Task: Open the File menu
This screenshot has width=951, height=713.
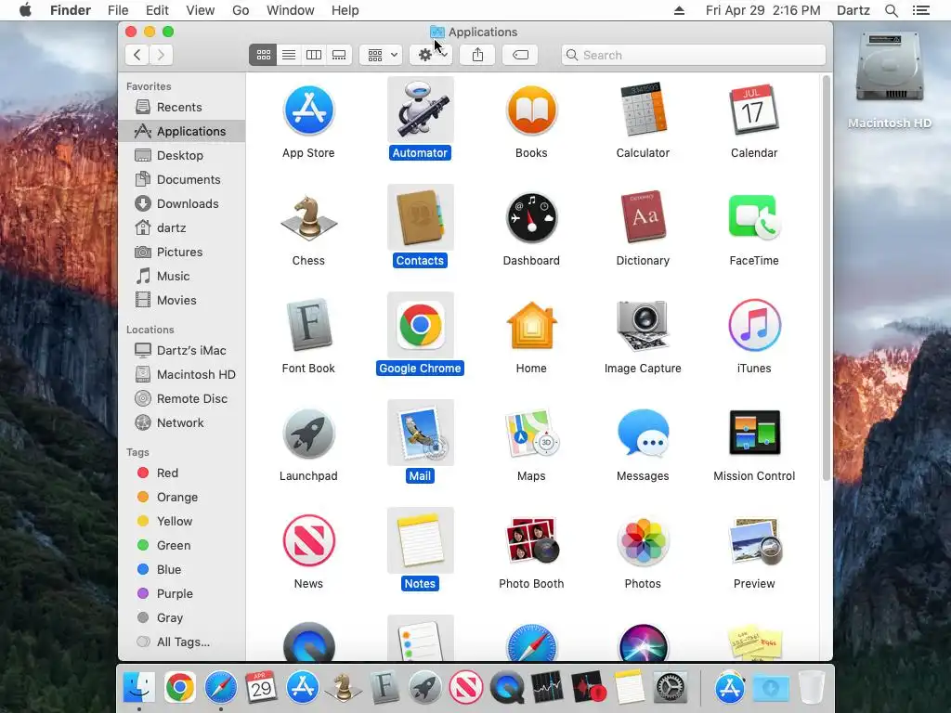Action: click(118, 10)
